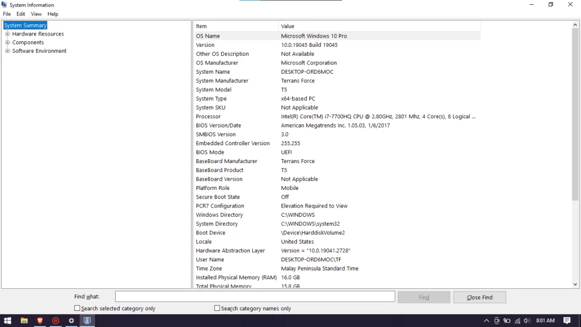The height and width of the screenshot is (327, 581).
Task: Restore down the System Information window
Action: [x=551, y=4]
